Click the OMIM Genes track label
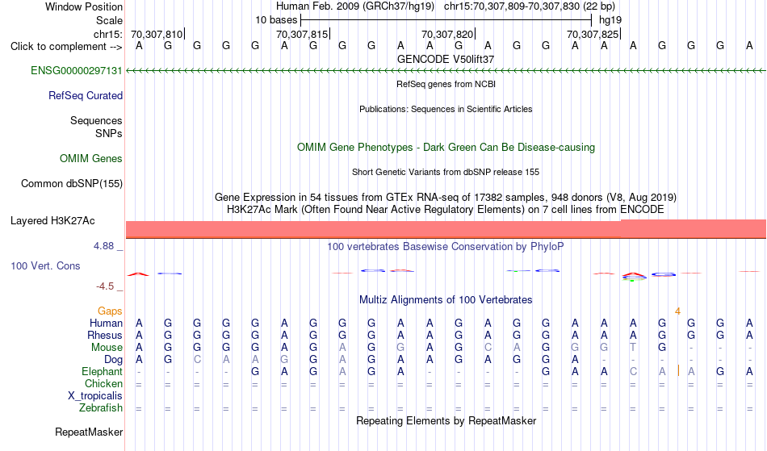767x451 pixels. [91, 159]
